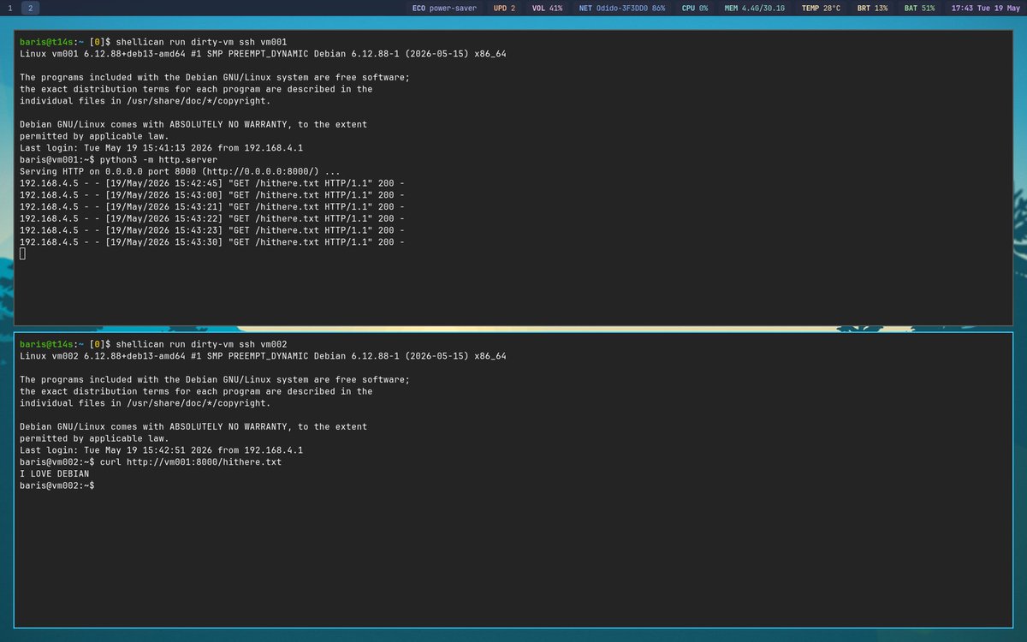Click 'the exact distribution terms' line in vm001 terminal
This screenshot has height=642, width=1027.
(196, 89)
